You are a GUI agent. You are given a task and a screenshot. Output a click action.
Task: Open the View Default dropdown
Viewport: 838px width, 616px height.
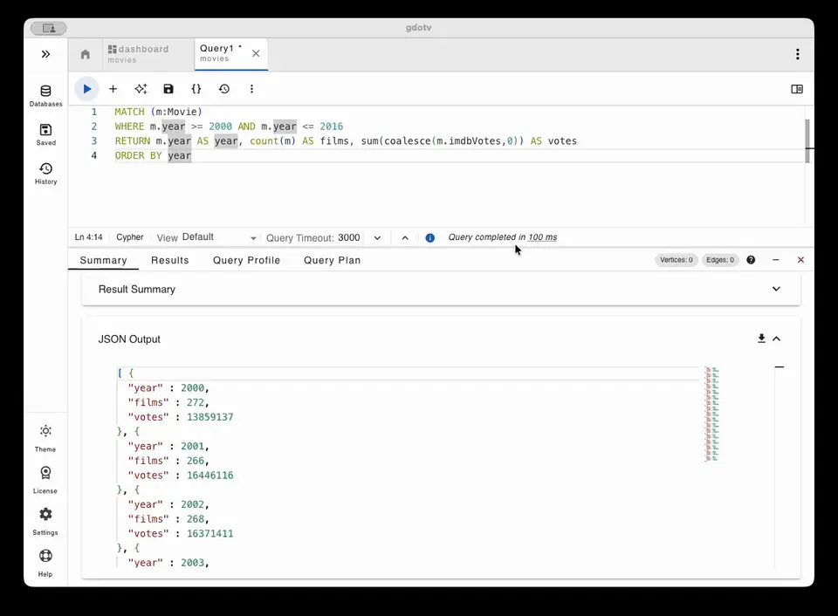tap(219, 237)
